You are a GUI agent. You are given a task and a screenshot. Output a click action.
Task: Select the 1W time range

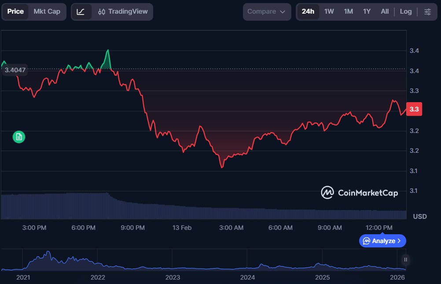329,12
